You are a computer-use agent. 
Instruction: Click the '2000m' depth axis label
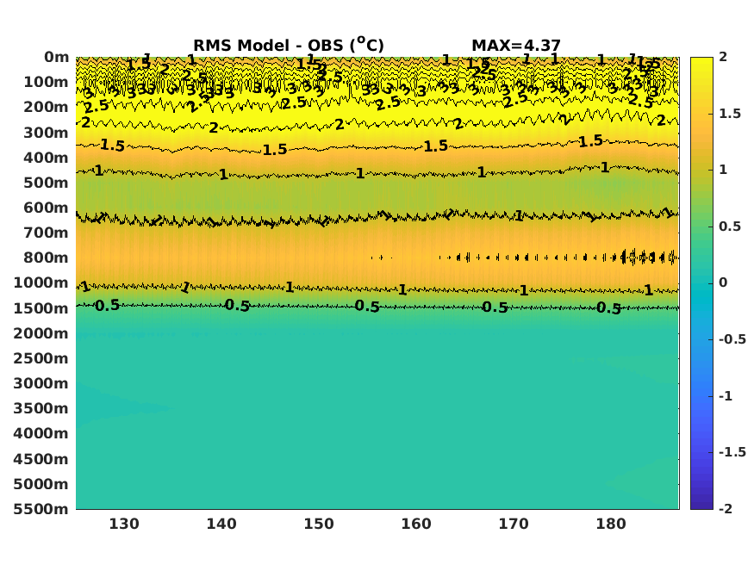(41, 333)
